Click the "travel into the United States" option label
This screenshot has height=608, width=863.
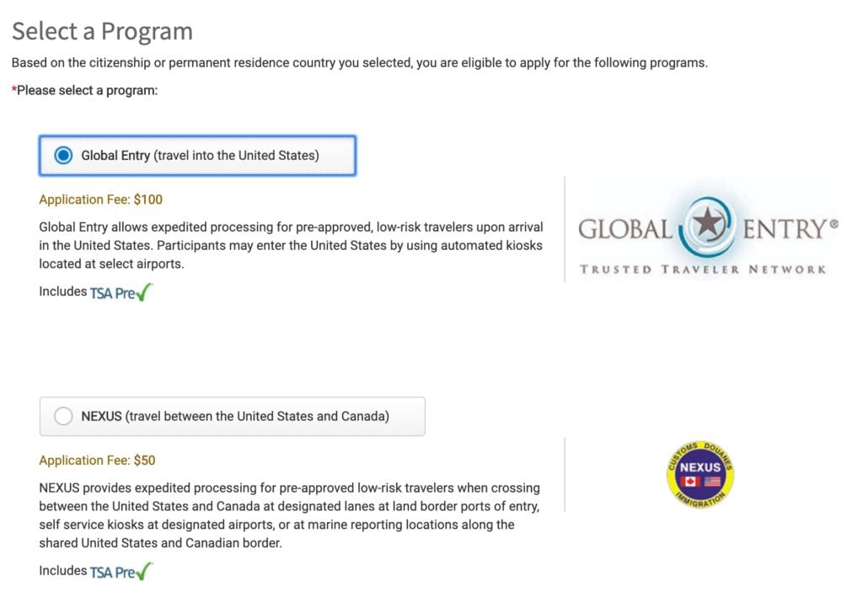(236, 156)
